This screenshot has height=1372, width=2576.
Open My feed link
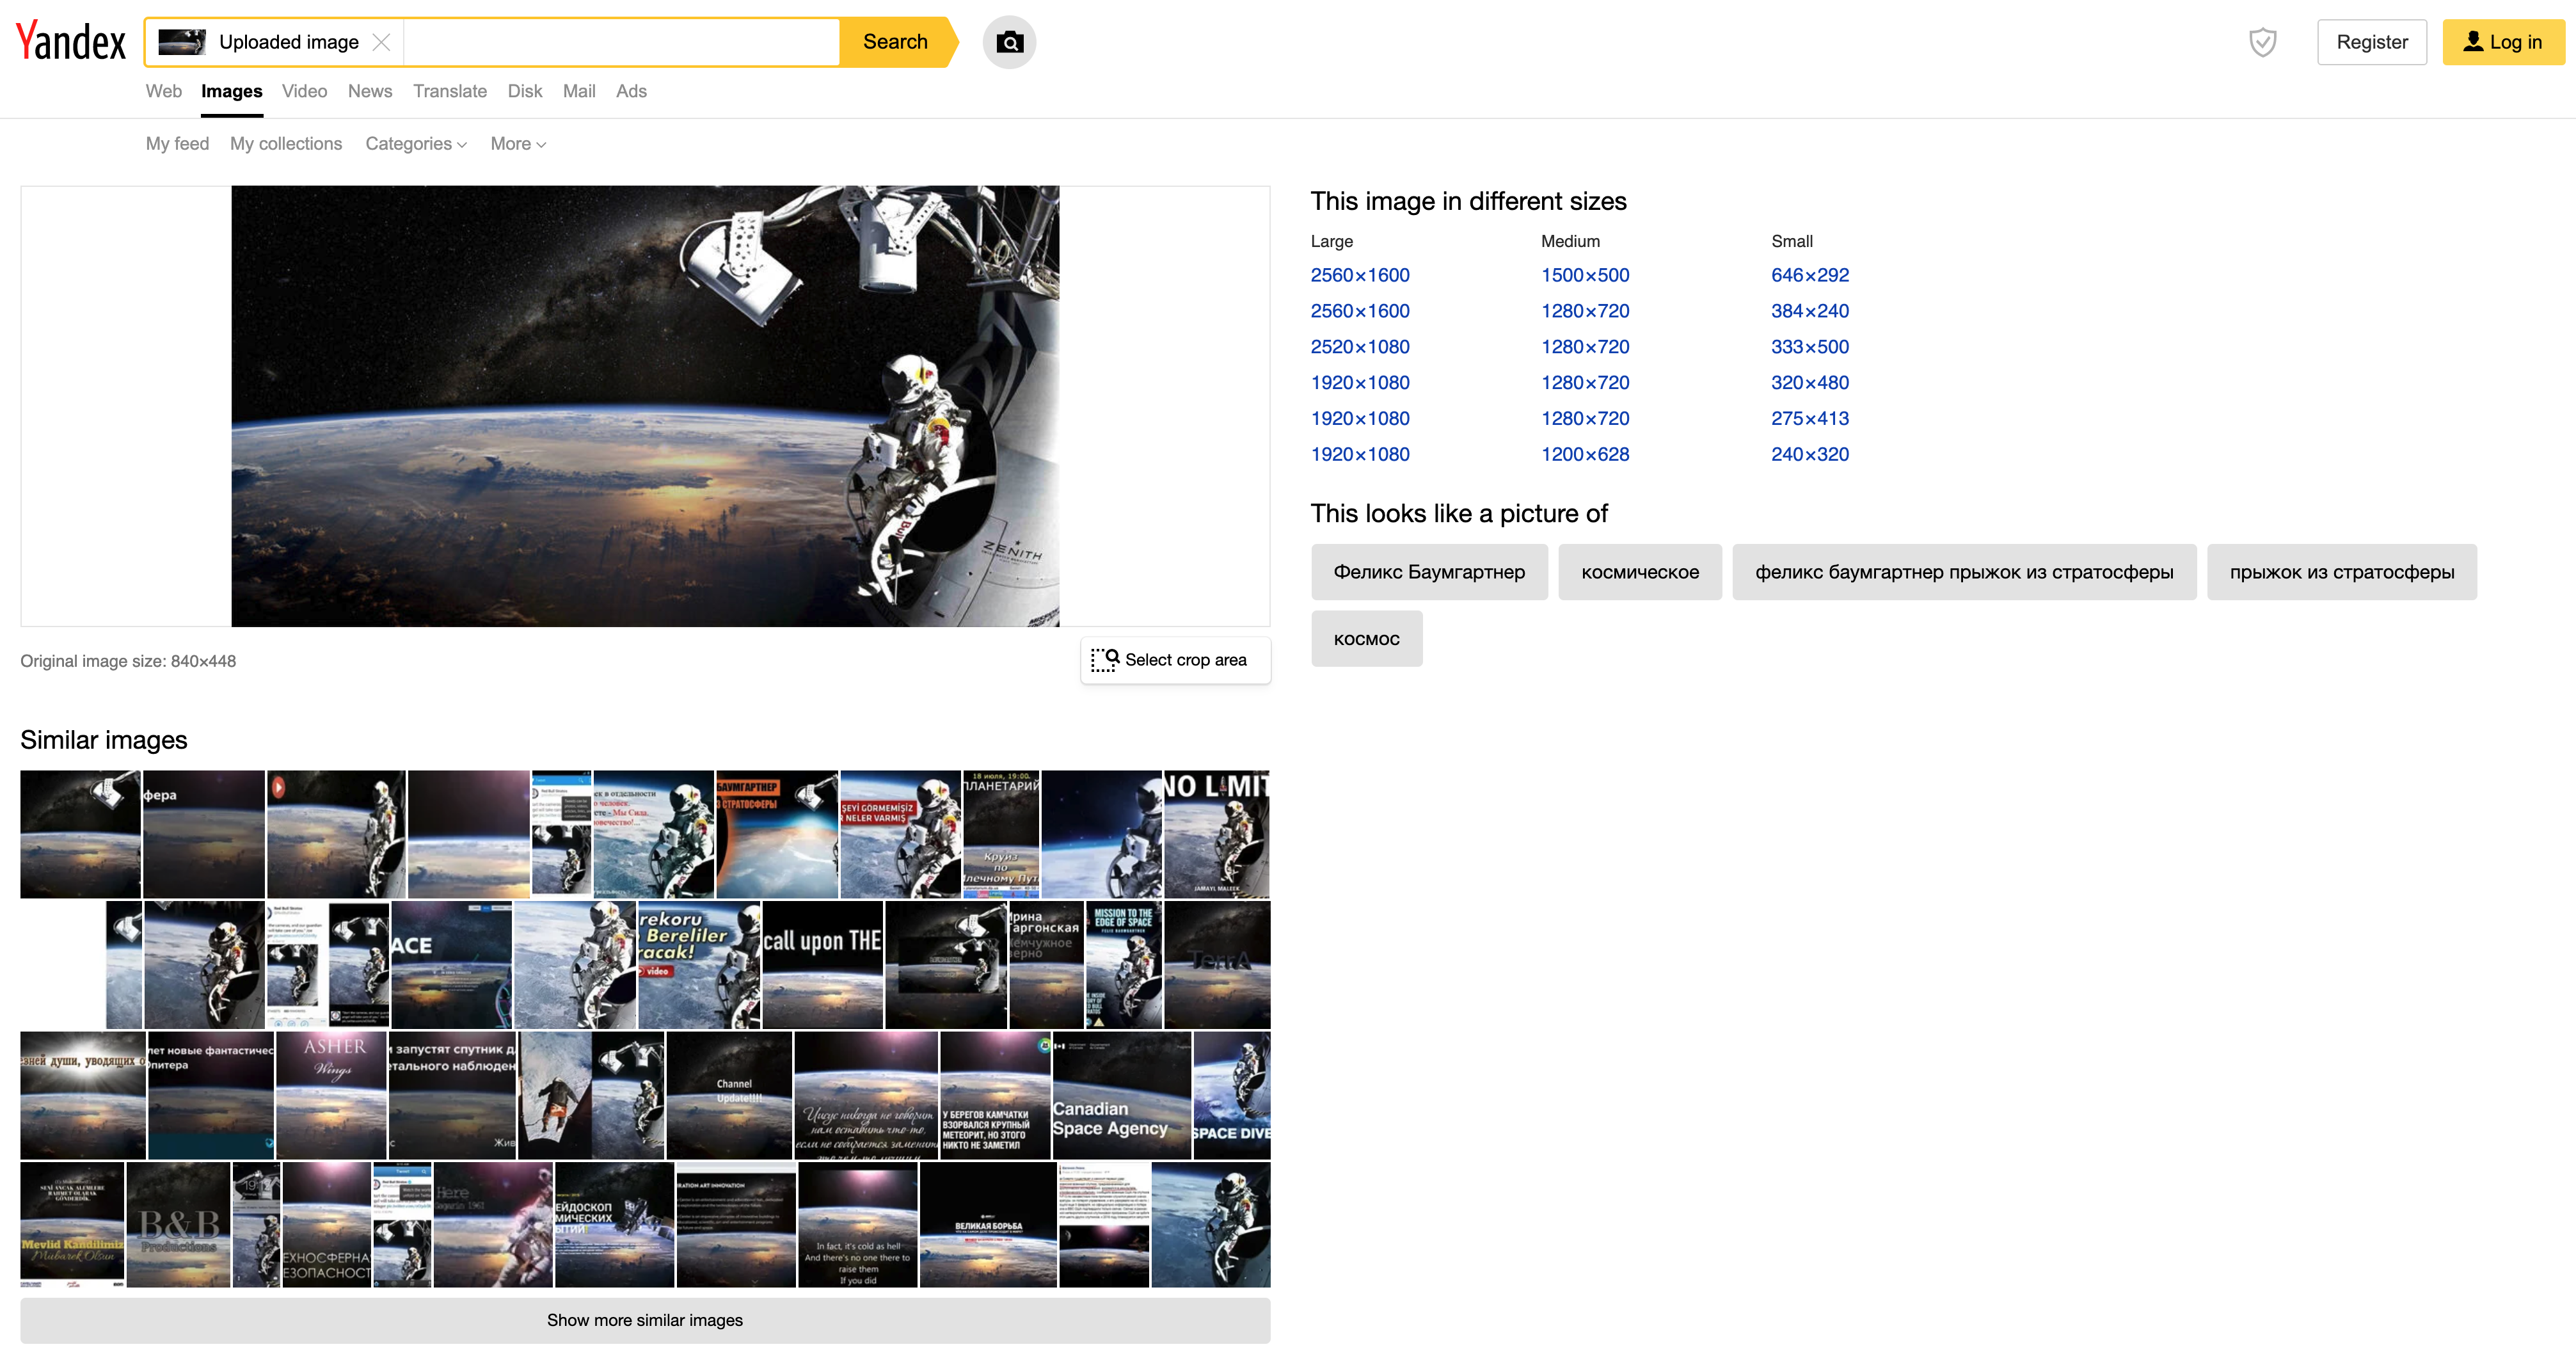[177, 144]
